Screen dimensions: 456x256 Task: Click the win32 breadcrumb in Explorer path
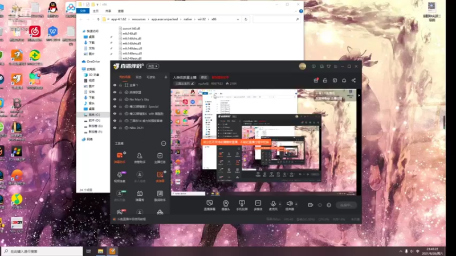[202, 19]
